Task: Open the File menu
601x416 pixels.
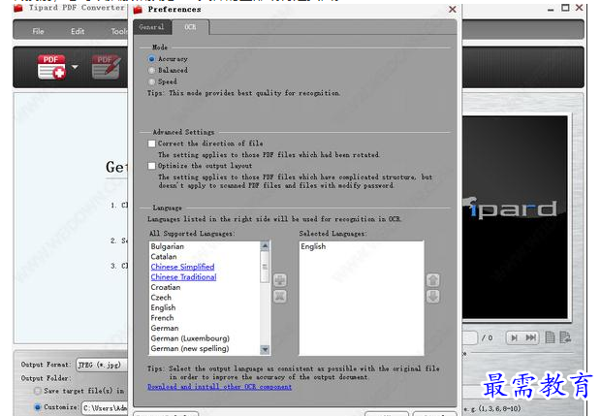Action: 39,31
